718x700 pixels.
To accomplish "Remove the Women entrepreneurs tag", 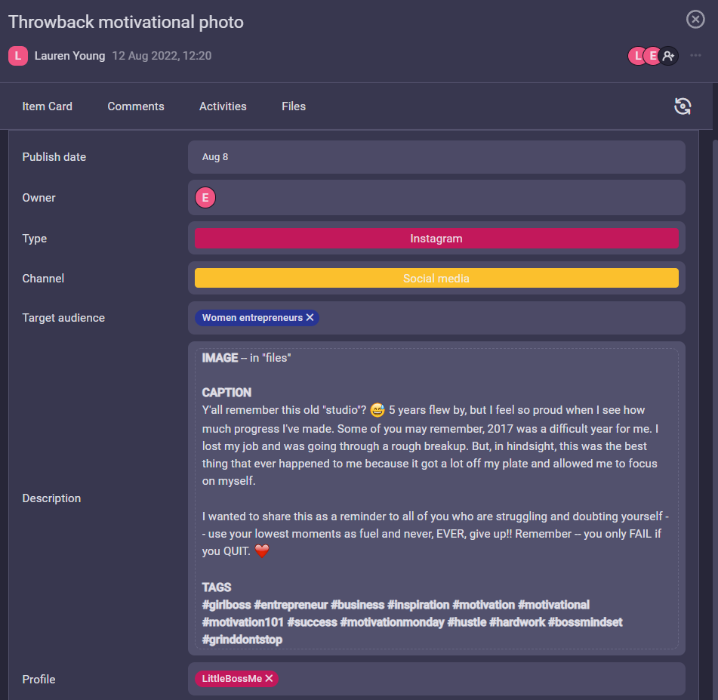I will pos(310,318).
